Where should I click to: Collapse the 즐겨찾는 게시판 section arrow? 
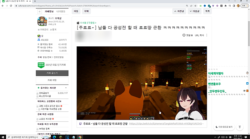tap(66, 88)
